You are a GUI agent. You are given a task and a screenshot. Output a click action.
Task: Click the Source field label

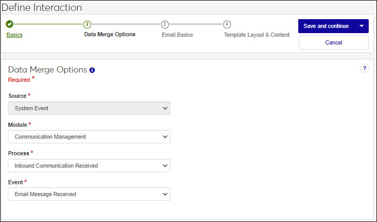pyautogui.click(x=17, y=96)
